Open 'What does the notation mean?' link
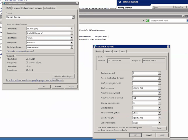Screen dimensions: 188x140 tap(21, 51)
